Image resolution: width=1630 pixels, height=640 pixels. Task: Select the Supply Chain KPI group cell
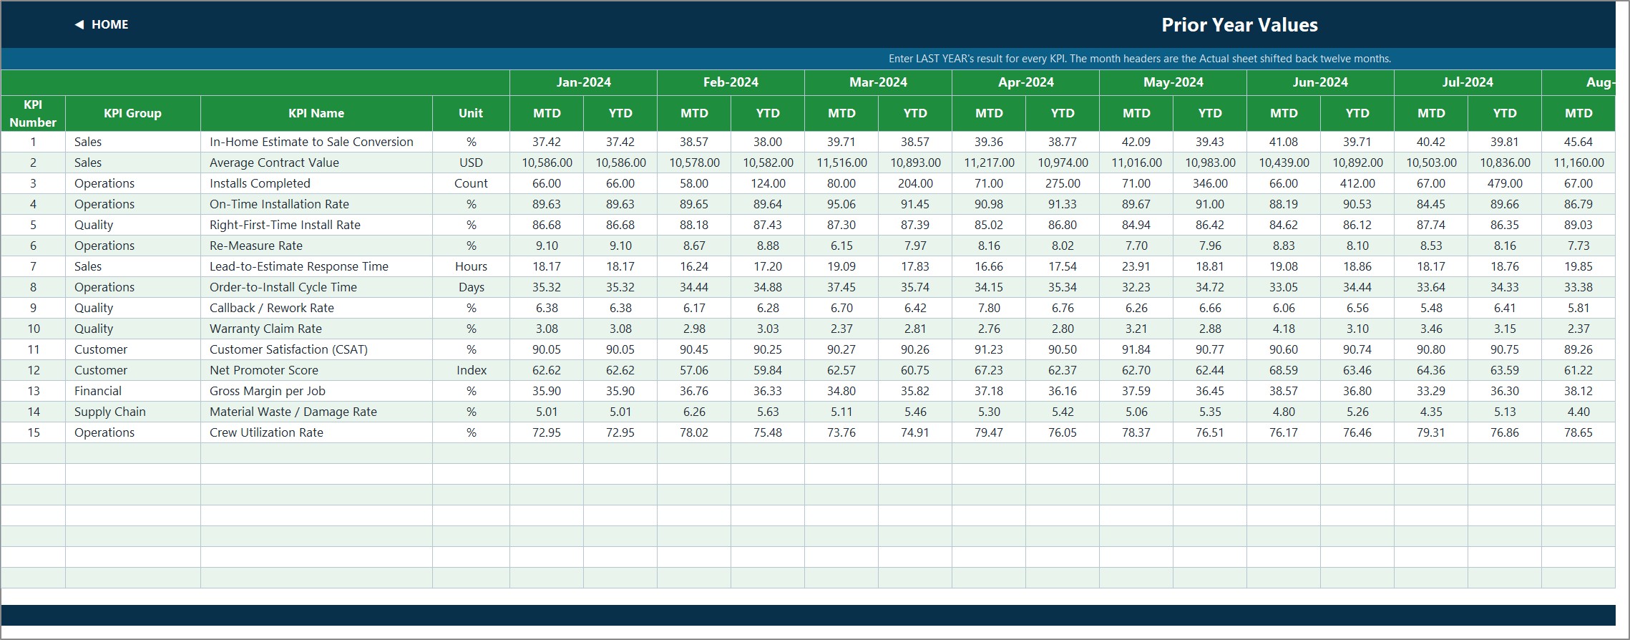[133, 412]
